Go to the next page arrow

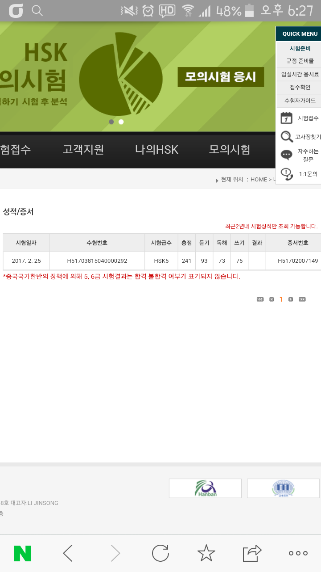tap(291, 299)
